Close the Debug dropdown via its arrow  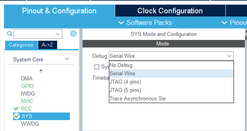[x=229, y=56]
